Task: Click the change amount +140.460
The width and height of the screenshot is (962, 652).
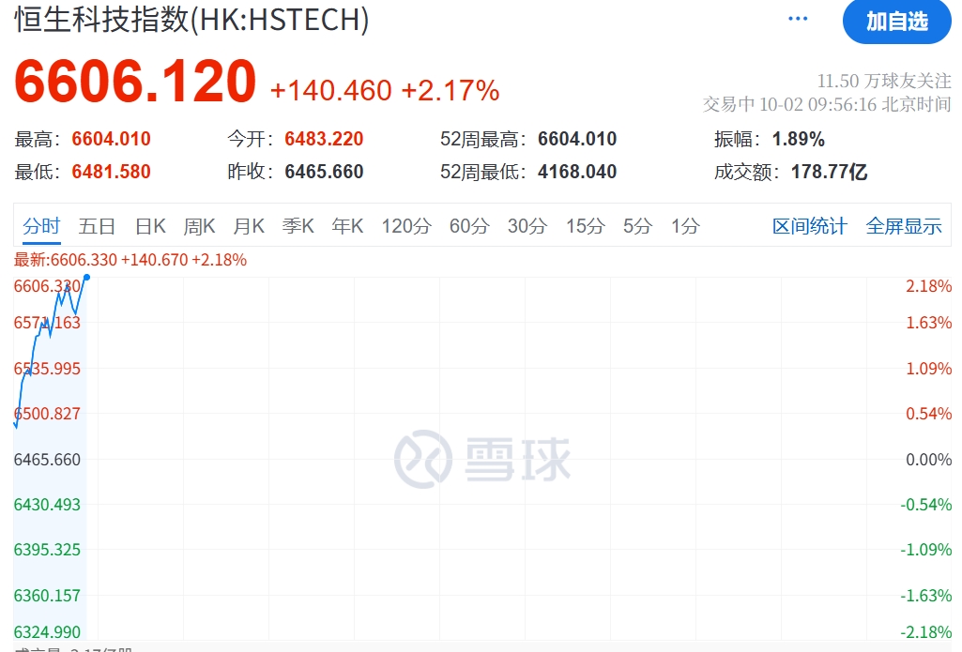Action: click(330, 91)
